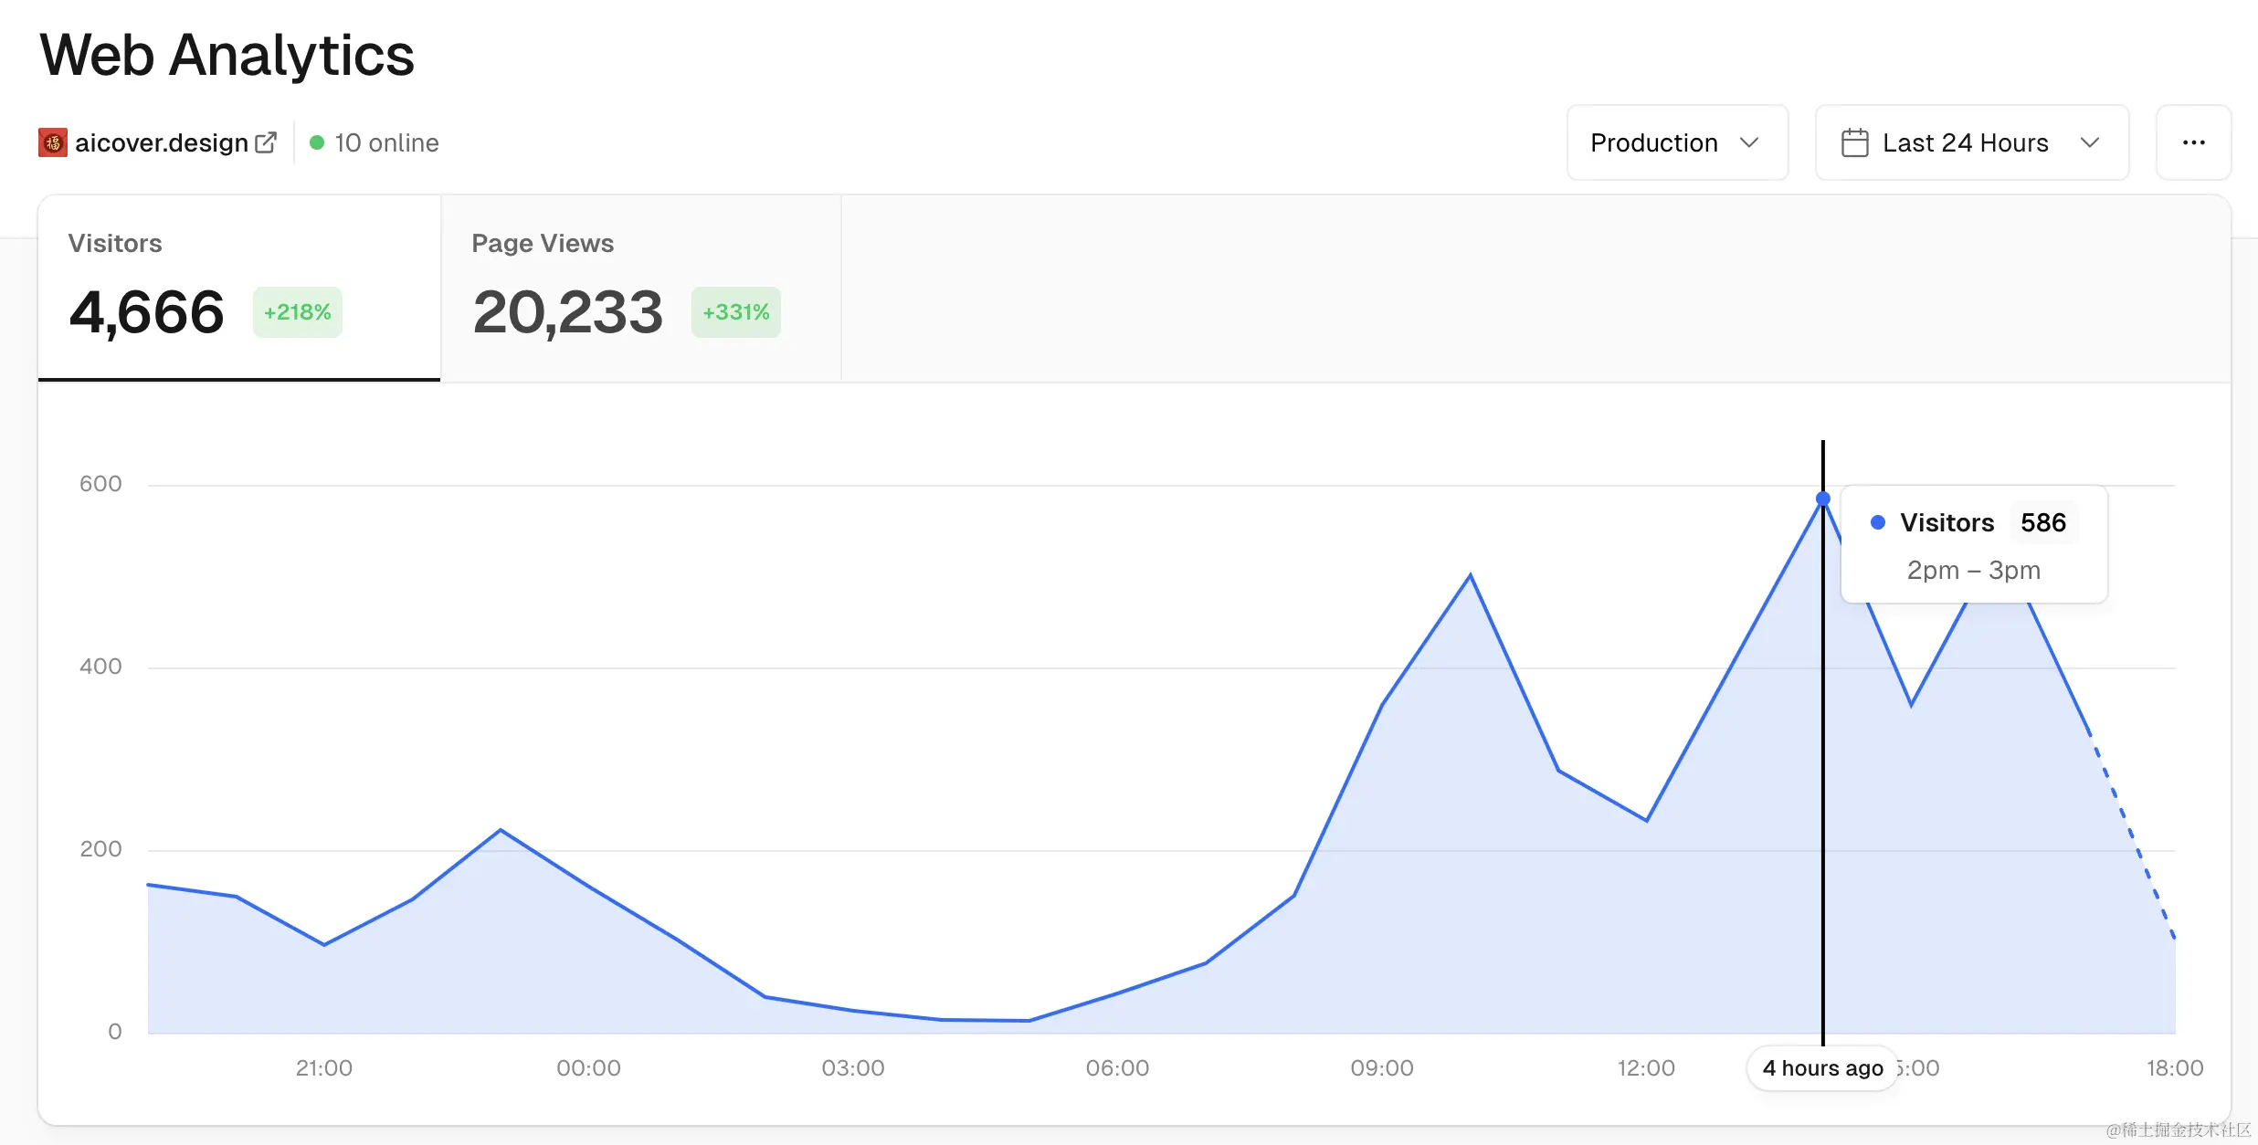Expand the Last 24 Hours chevron
This screenshot has height=1145, width=2258.
pyautogui.click(x=2089, y=142)
